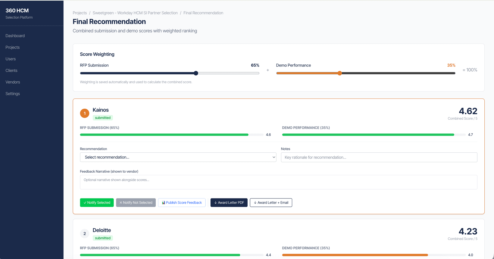Click the Kainos vendor name
The image size is (494, 259).
[x=101, y=110]
